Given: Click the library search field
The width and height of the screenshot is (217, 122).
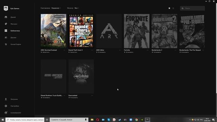Looking at the screenshot, I should click(x=192, y=8).
